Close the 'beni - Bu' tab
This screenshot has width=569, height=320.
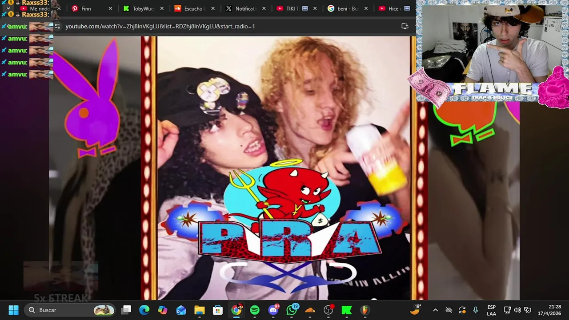366,8
